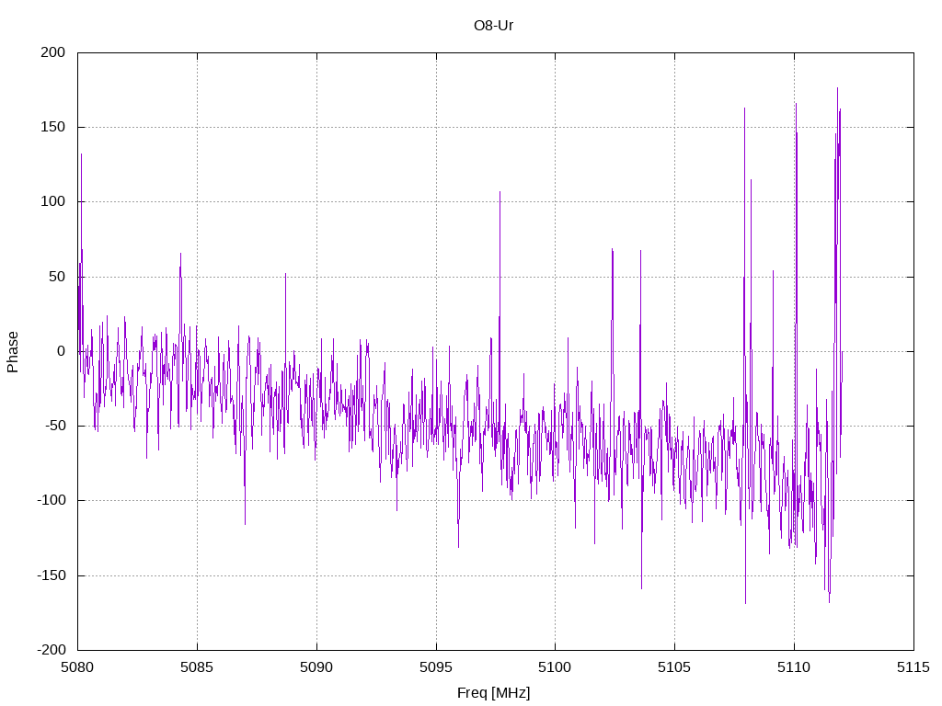Click x-axis tick label 5100

pos(555,667)
